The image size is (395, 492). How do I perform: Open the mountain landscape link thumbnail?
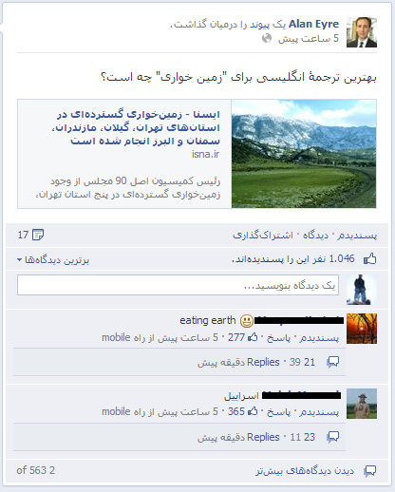(x=304, y=154)
